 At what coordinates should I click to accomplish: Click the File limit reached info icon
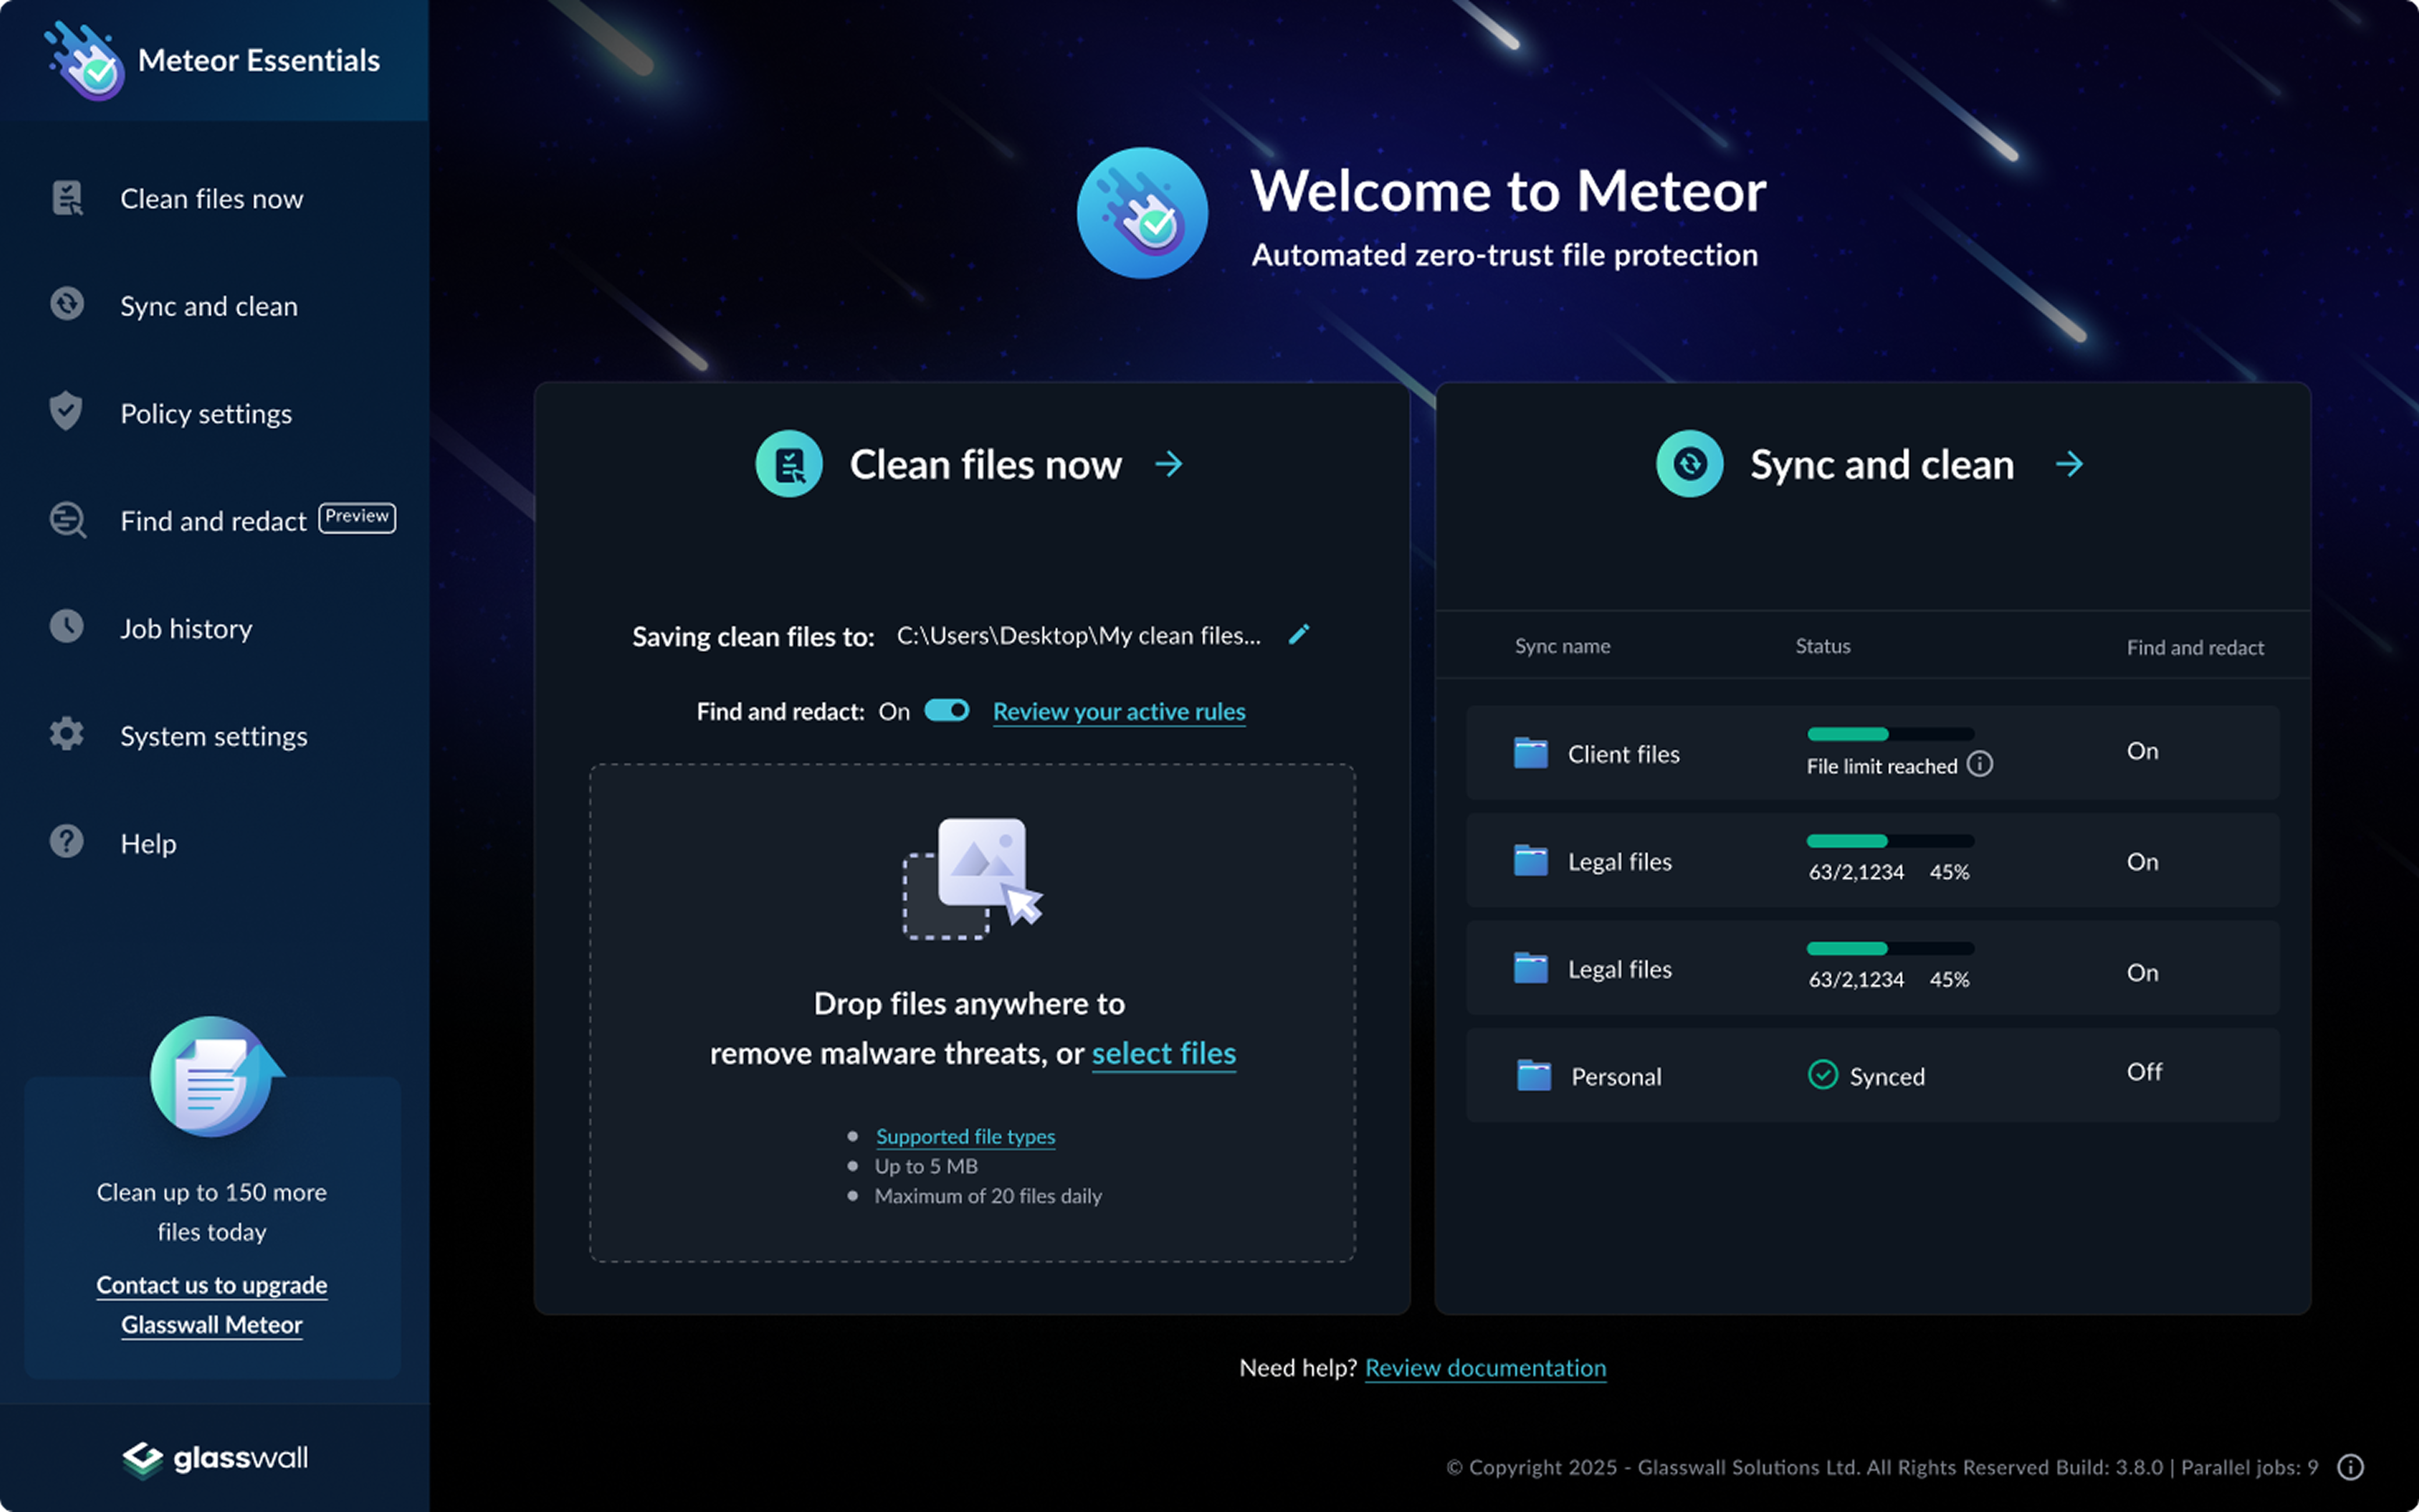[x=1980, y=765]
